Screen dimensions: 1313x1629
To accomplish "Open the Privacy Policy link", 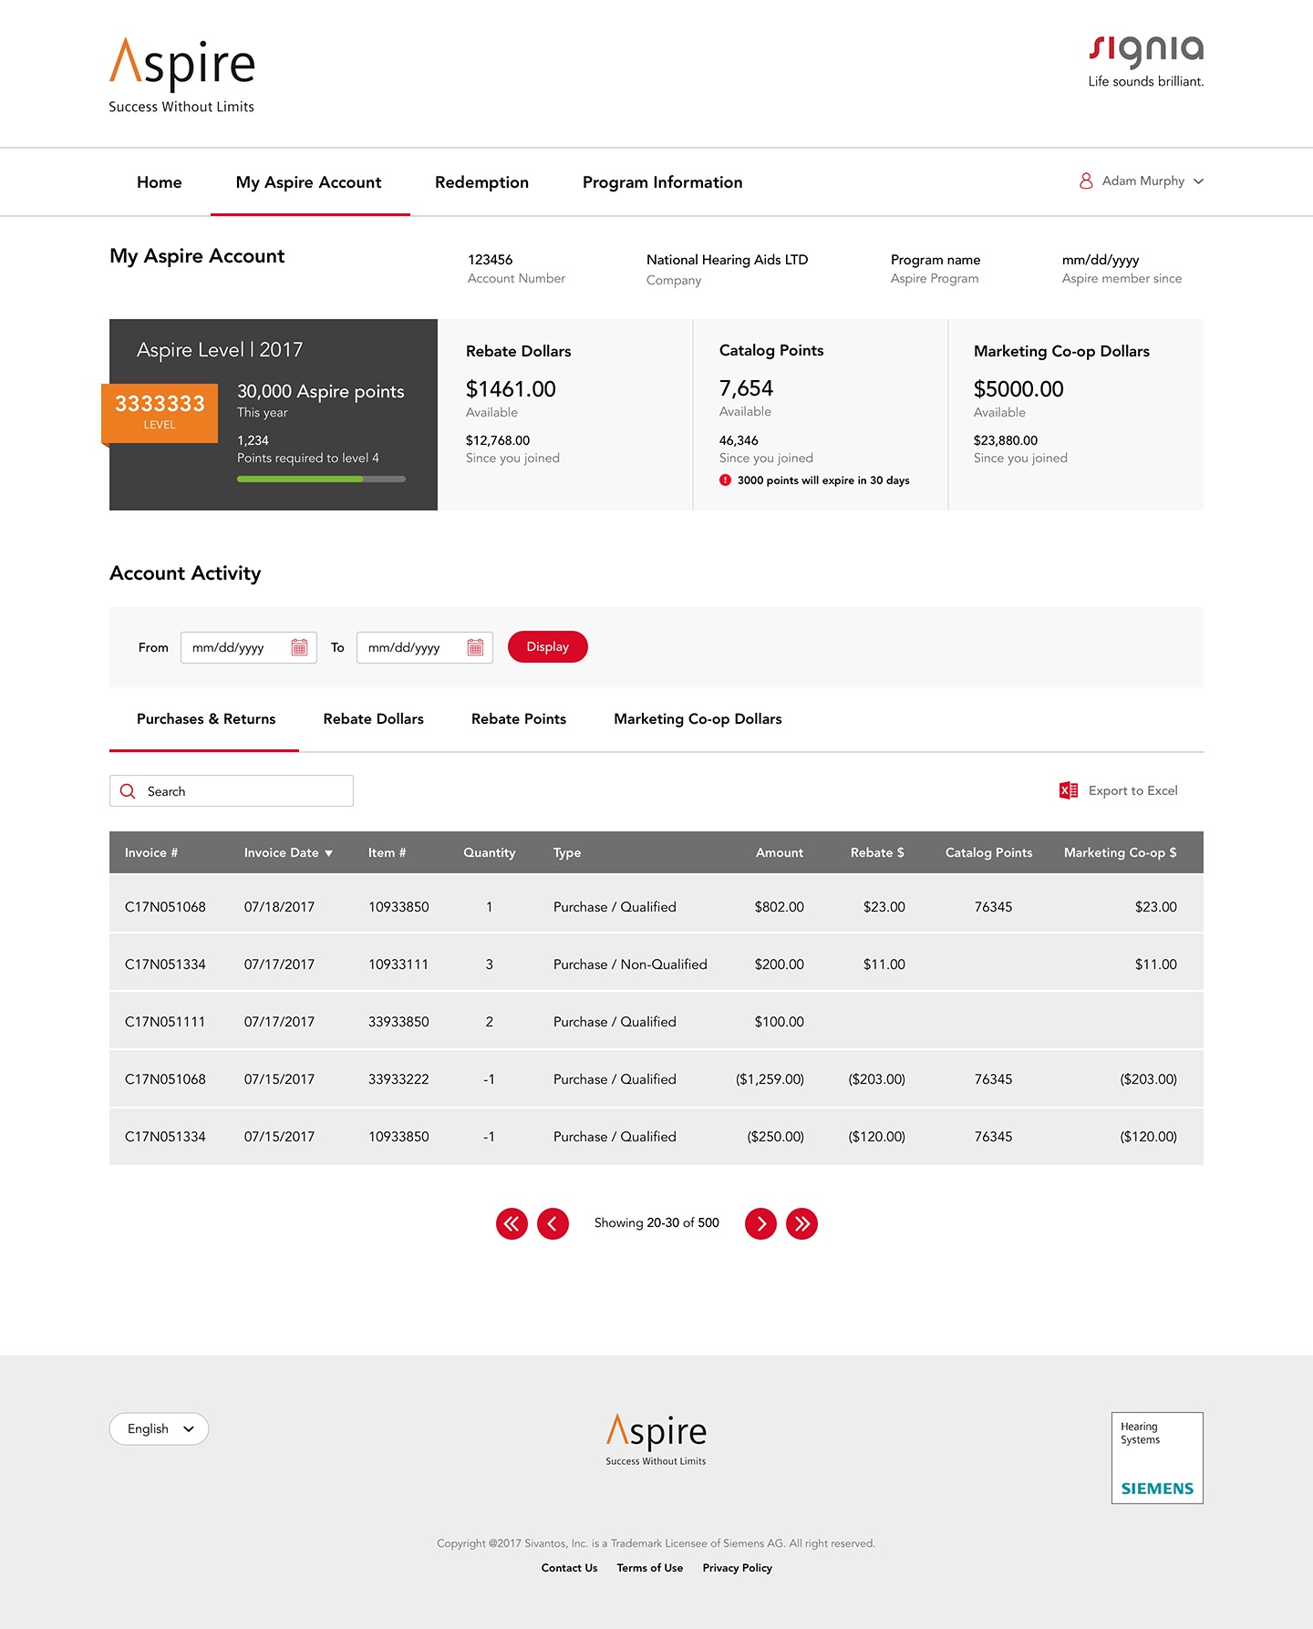I will pos(738,1568).
